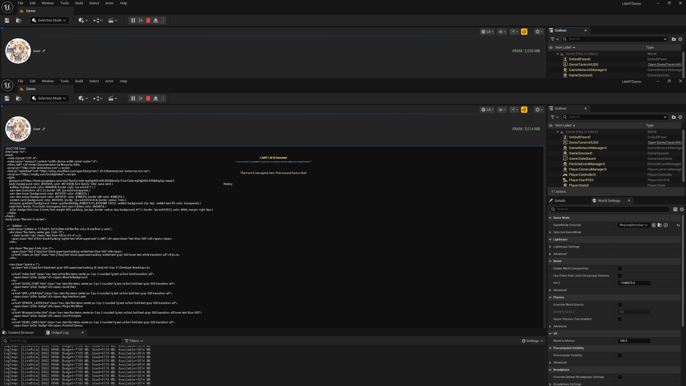
Task: Click the Unreal Engine logo in the lower window
Action: (x=7, y=85)
